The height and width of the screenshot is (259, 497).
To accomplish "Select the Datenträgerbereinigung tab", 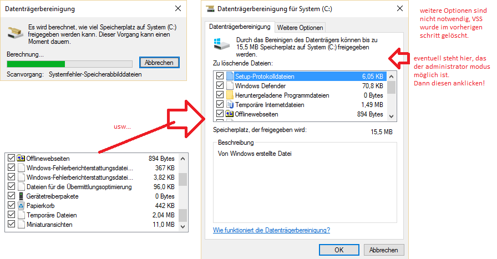I will pos(240,27).
